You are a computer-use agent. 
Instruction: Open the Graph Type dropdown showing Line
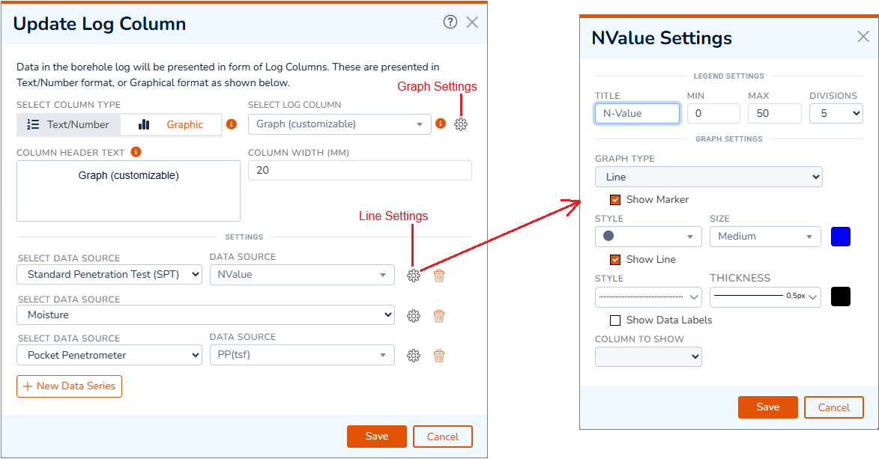tap(708, 176)
